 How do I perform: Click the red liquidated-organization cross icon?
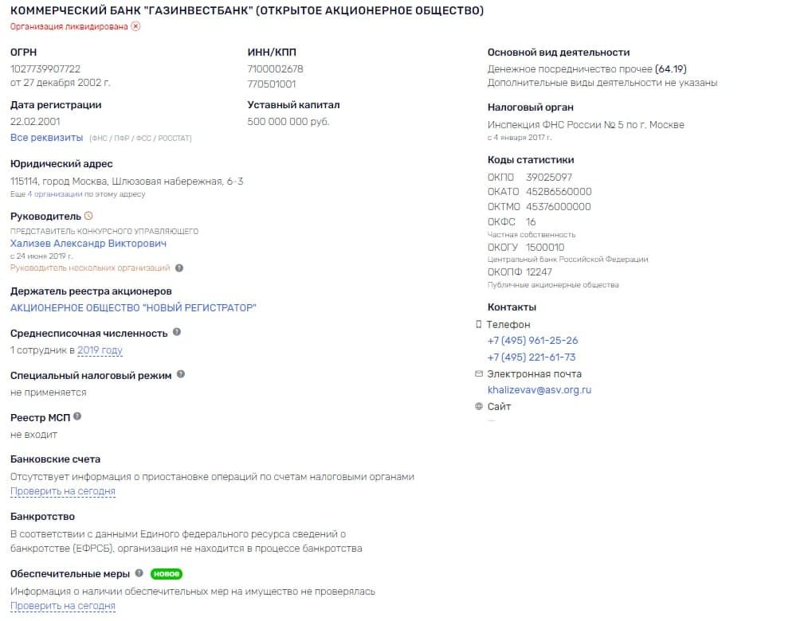(x=135, y=26)
